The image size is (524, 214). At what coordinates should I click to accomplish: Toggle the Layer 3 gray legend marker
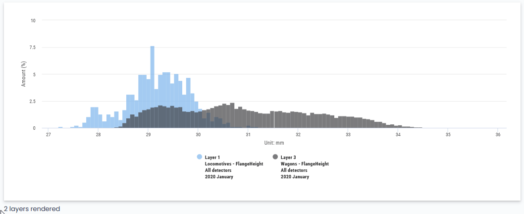click(275, 157)
